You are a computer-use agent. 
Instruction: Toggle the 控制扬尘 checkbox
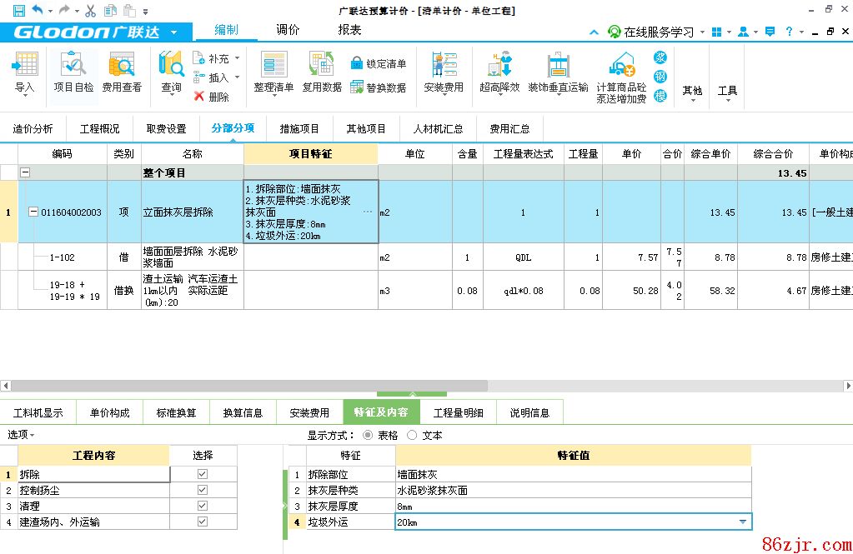[203, 490]
